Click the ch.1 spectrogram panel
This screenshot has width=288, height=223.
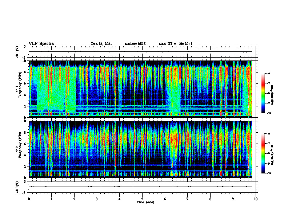pyautogui.click(x=140, y=89)
